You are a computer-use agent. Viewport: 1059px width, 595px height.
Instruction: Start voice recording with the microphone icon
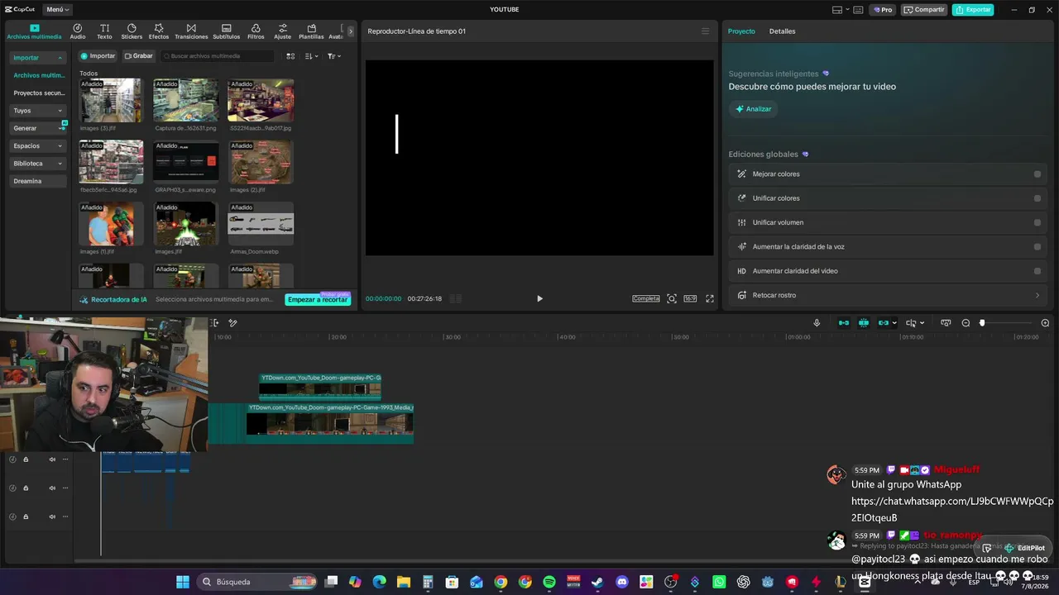click(x=817, y=323)
